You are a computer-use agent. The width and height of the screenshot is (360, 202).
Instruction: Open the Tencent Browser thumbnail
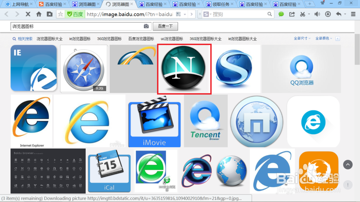pos(206,121)
